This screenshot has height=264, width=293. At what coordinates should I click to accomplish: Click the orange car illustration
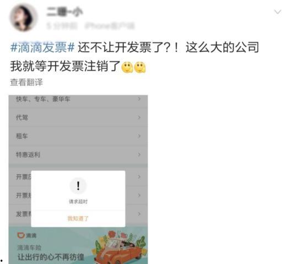[120, 251]
